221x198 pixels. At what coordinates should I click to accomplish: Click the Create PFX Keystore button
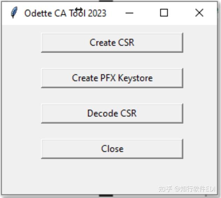[x=112, y=78]
